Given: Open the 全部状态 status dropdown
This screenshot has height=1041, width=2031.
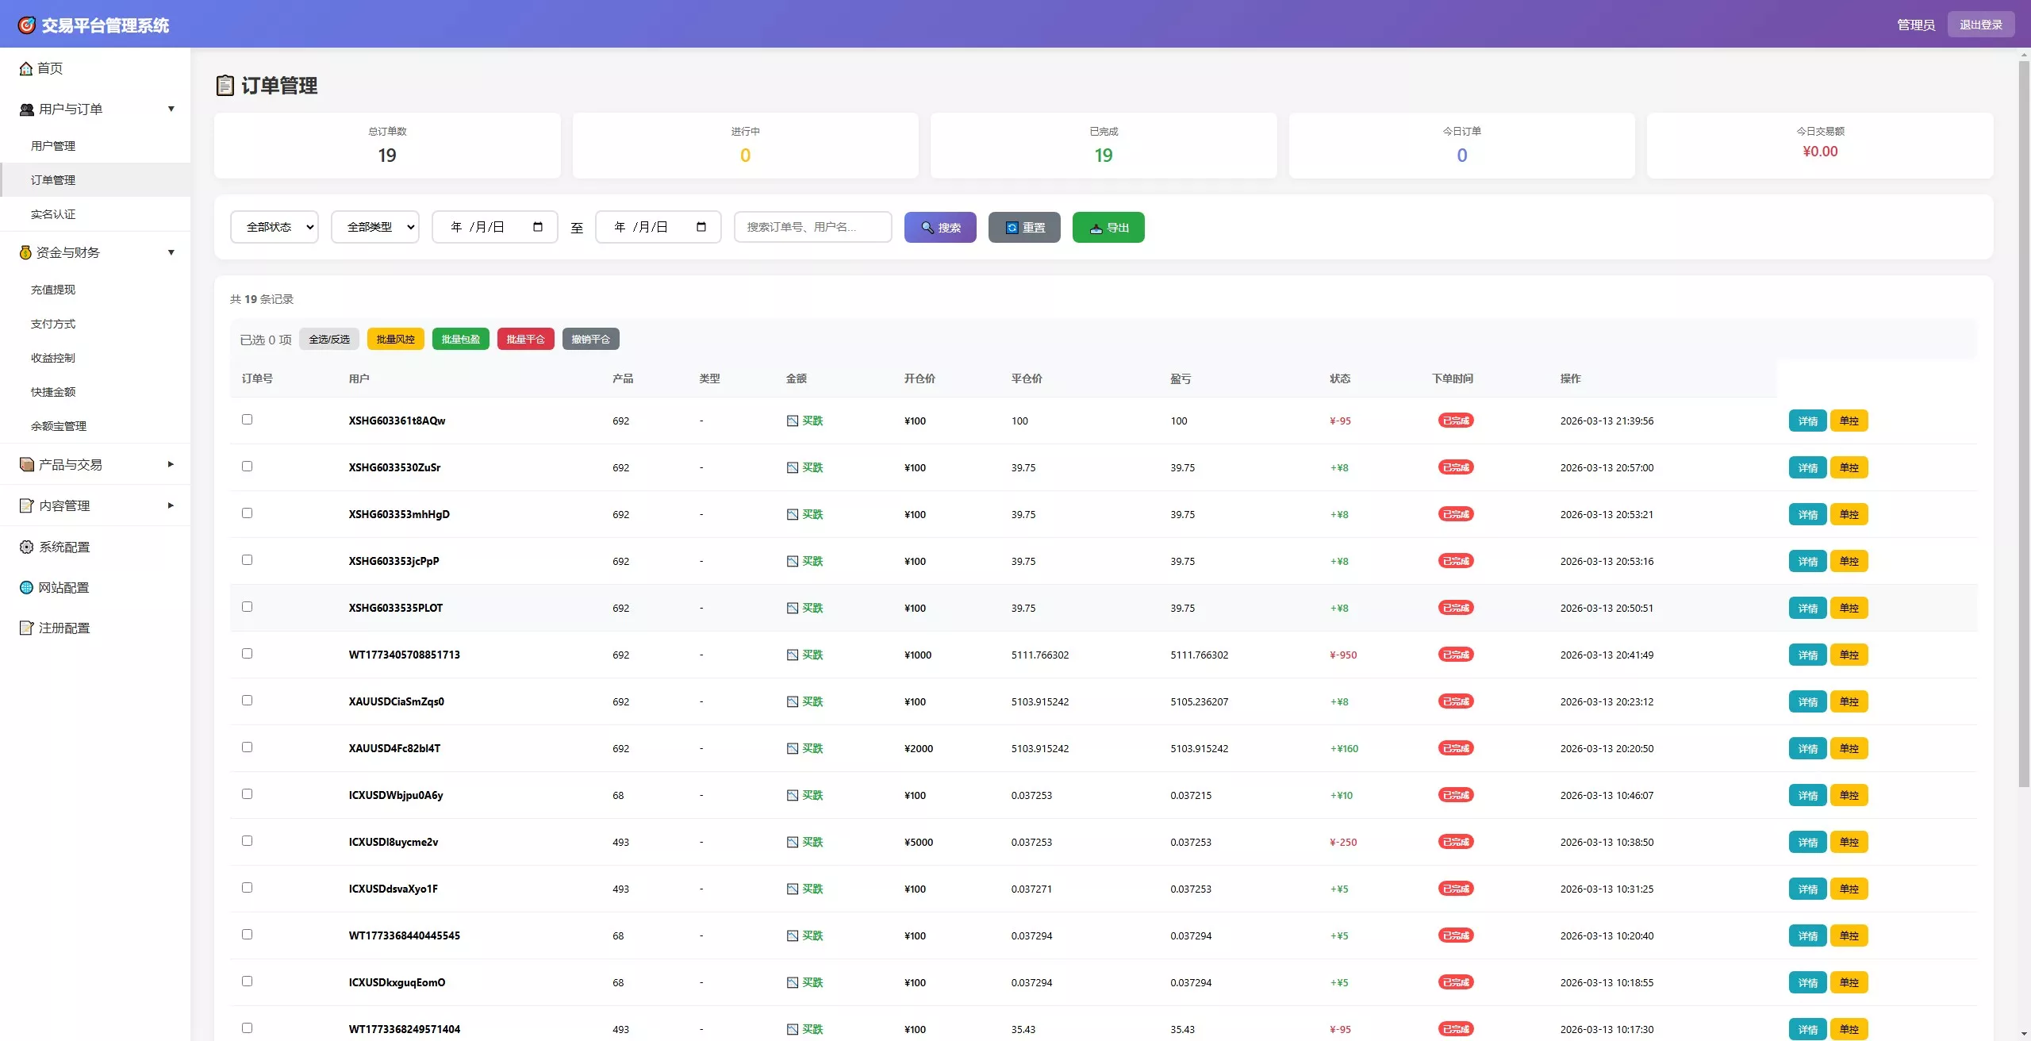Looking at the screenshot, I should tap(275, 227).
